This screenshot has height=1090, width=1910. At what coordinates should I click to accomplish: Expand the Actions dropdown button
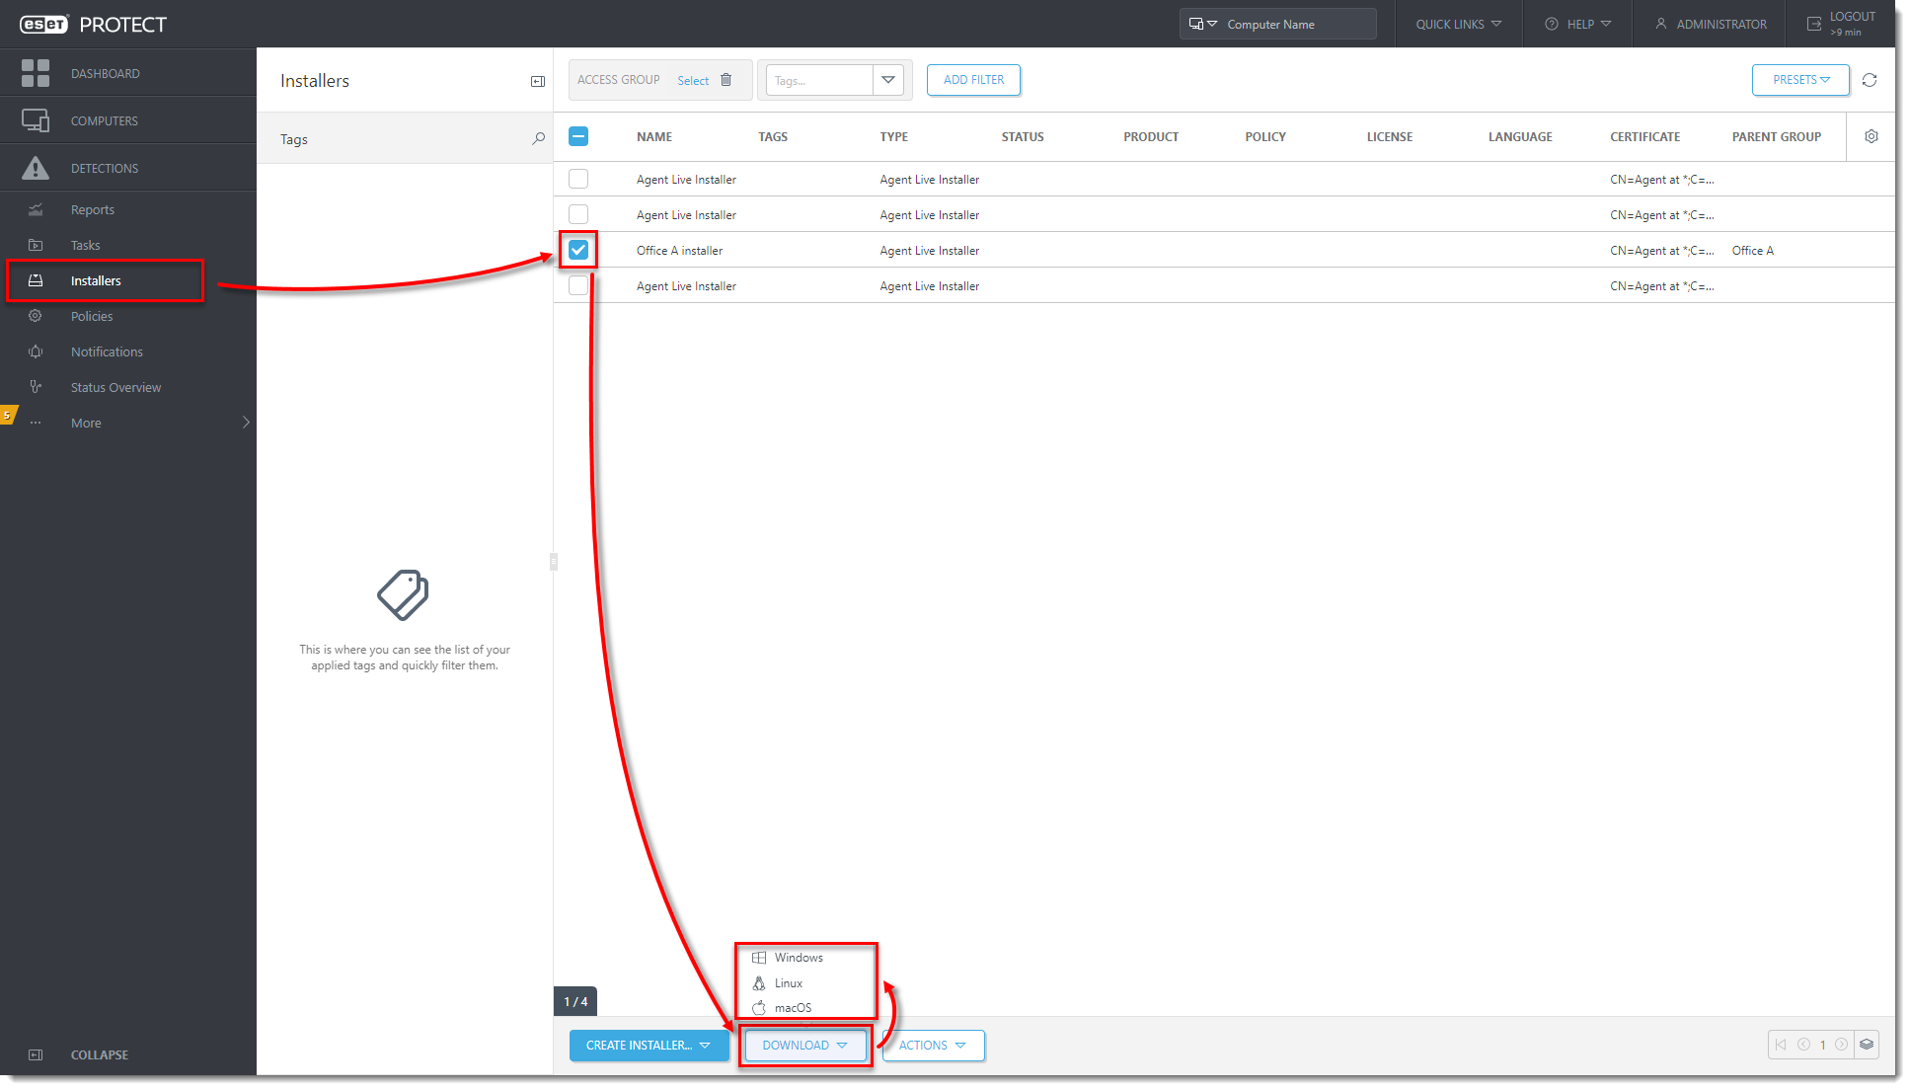(932, 1046)
